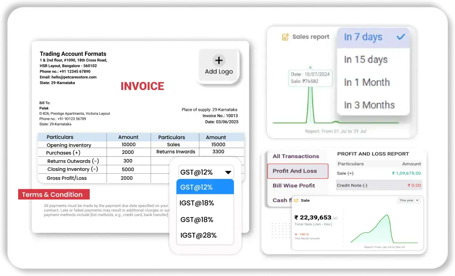Click the Sale card icon
This screenshot has height=276, width=455.
(x=296, y=200)
